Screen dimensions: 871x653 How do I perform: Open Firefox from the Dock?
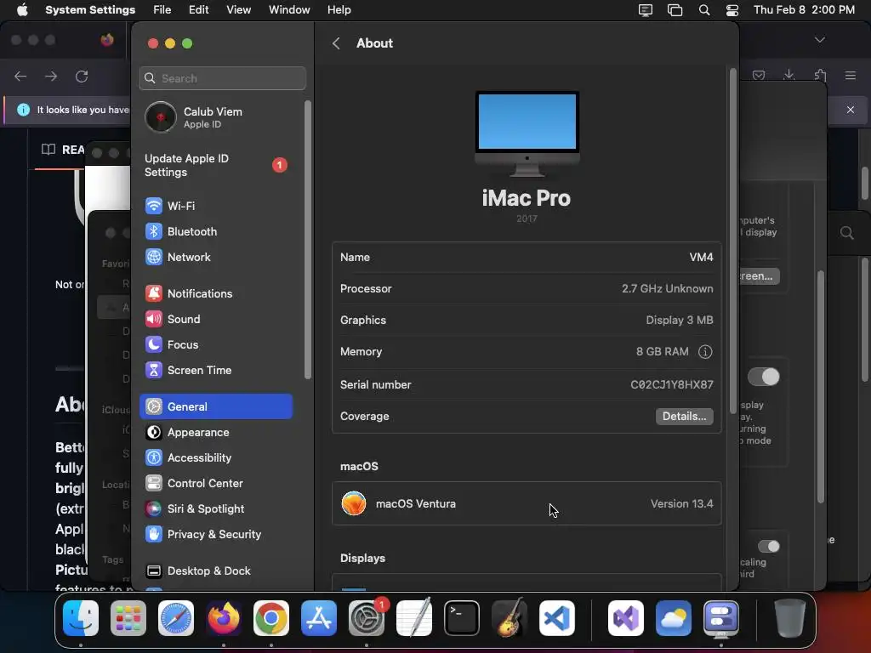pos(224,618)
